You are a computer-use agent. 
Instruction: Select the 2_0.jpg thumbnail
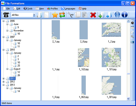[84, 30]
